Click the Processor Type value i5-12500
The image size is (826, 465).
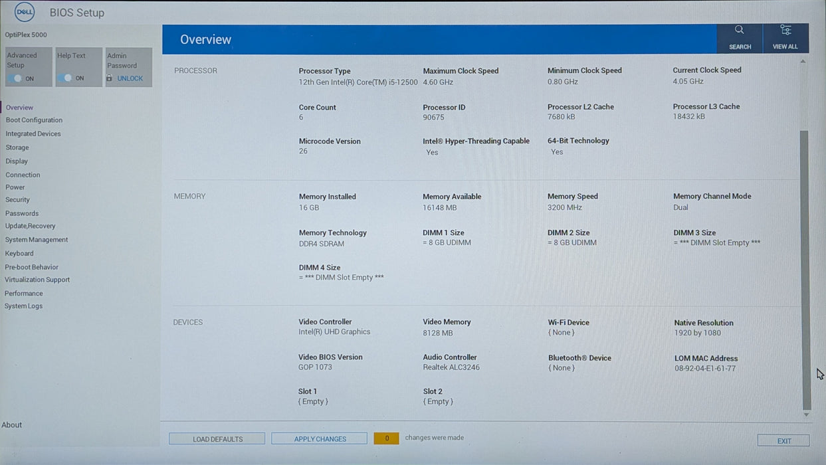pos(358,82)
